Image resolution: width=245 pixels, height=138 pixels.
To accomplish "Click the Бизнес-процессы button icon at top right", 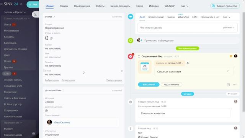I will click(x=214, y=6).
